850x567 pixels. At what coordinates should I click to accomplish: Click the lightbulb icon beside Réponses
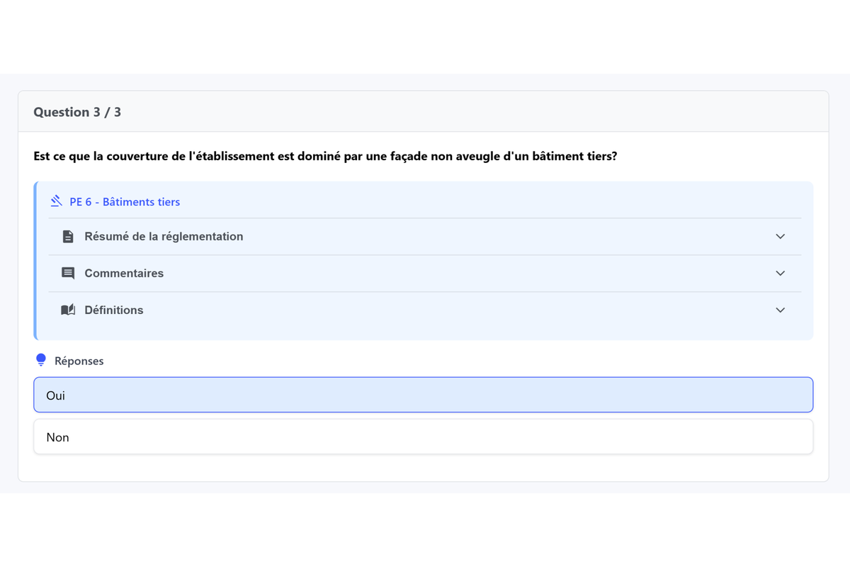41,361
